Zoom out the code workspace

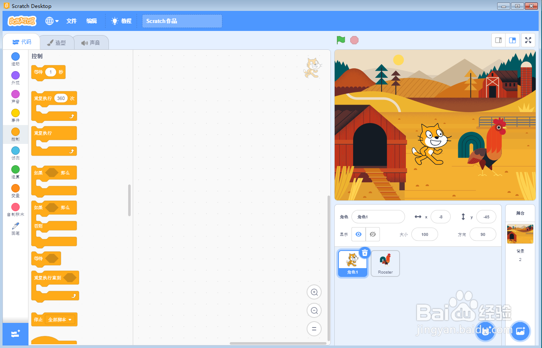[x=314, y=310]
